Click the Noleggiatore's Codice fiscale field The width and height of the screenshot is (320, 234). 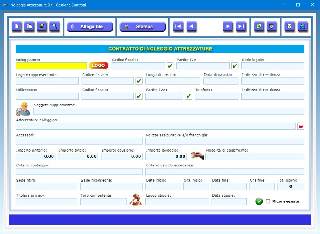click(138, 66)
